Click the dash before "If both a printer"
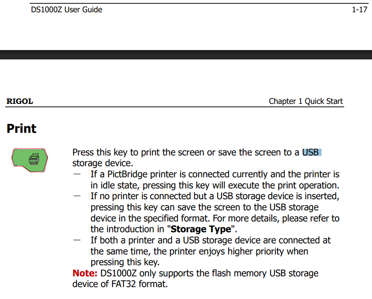The height and width of the screenshot is (299, 372). pos(77,240)
